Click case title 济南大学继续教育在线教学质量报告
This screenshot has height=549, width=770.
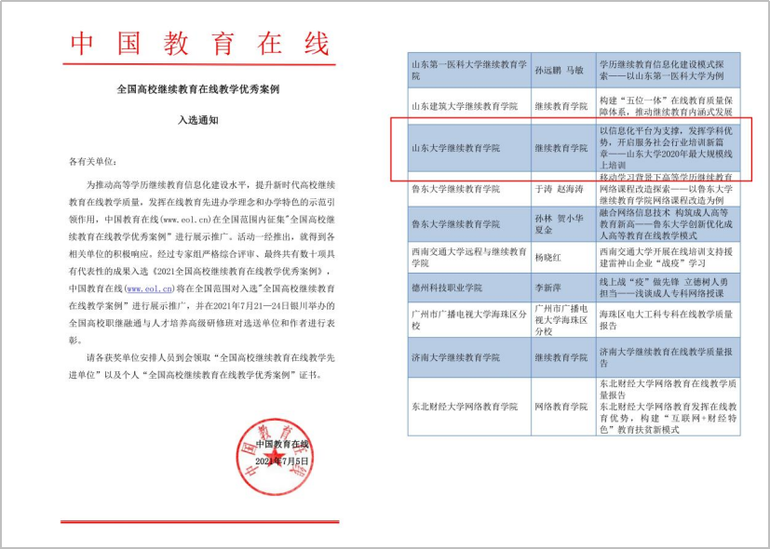coord(668,357)
